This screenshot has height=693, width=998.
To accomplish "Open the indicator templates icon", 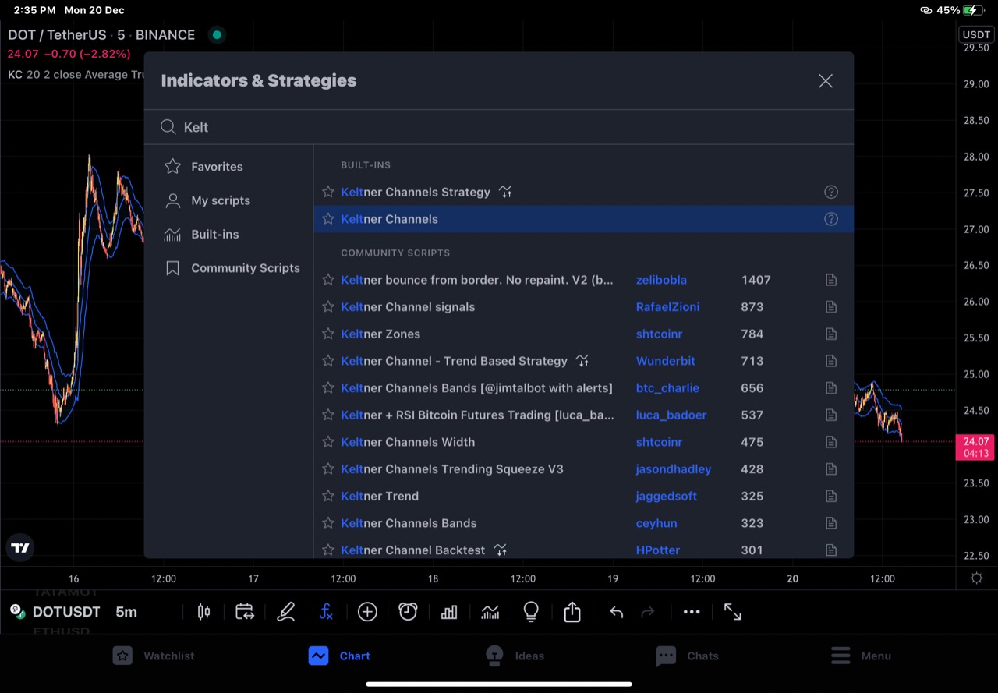I will pyautogui.click(x=490, y=612).
